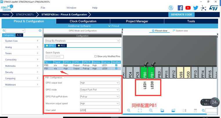Click the vertical flip layout icon

184,110
